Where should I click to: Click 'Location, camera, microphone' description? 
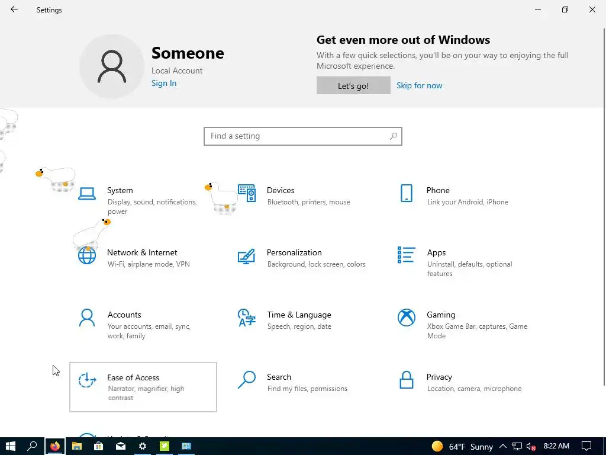474,389
